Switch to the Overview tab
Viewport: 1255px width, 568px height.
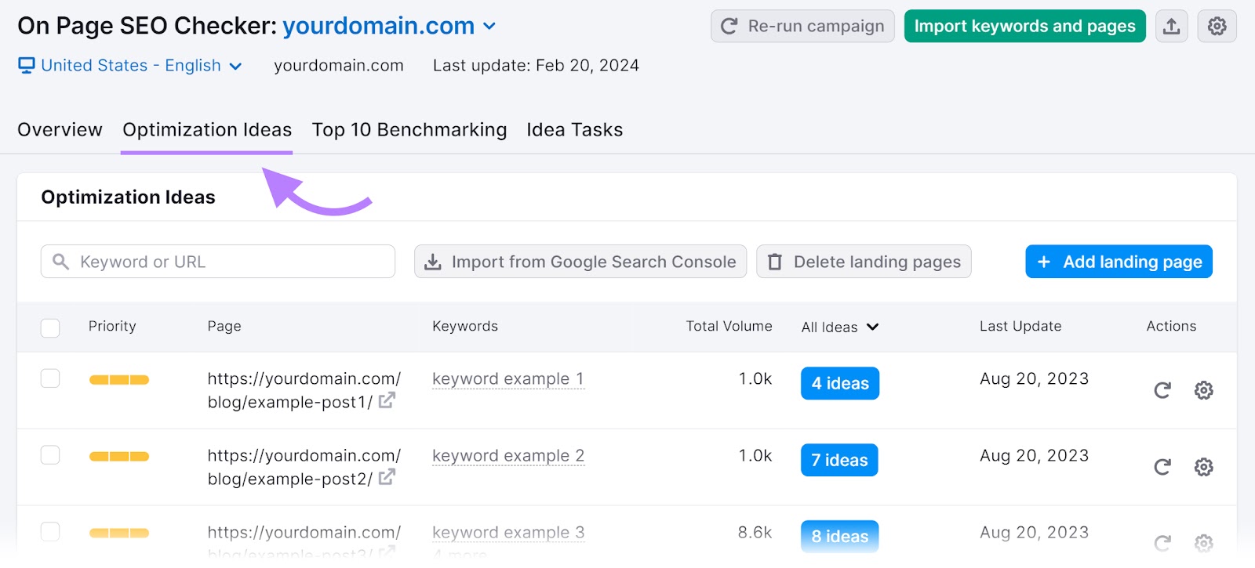60,130
